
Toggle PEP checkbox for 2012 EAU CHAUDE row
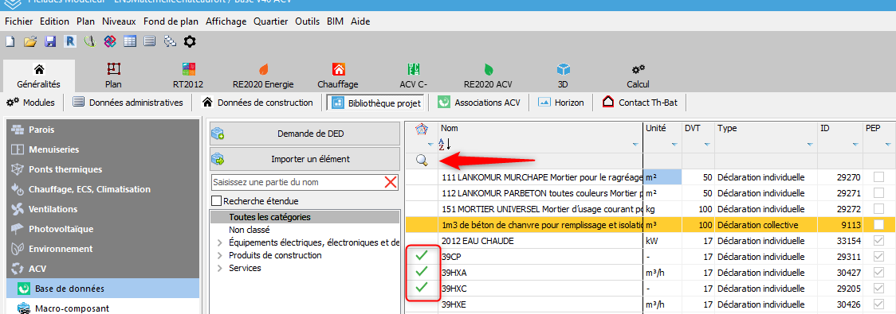click(x=878, y=241)
